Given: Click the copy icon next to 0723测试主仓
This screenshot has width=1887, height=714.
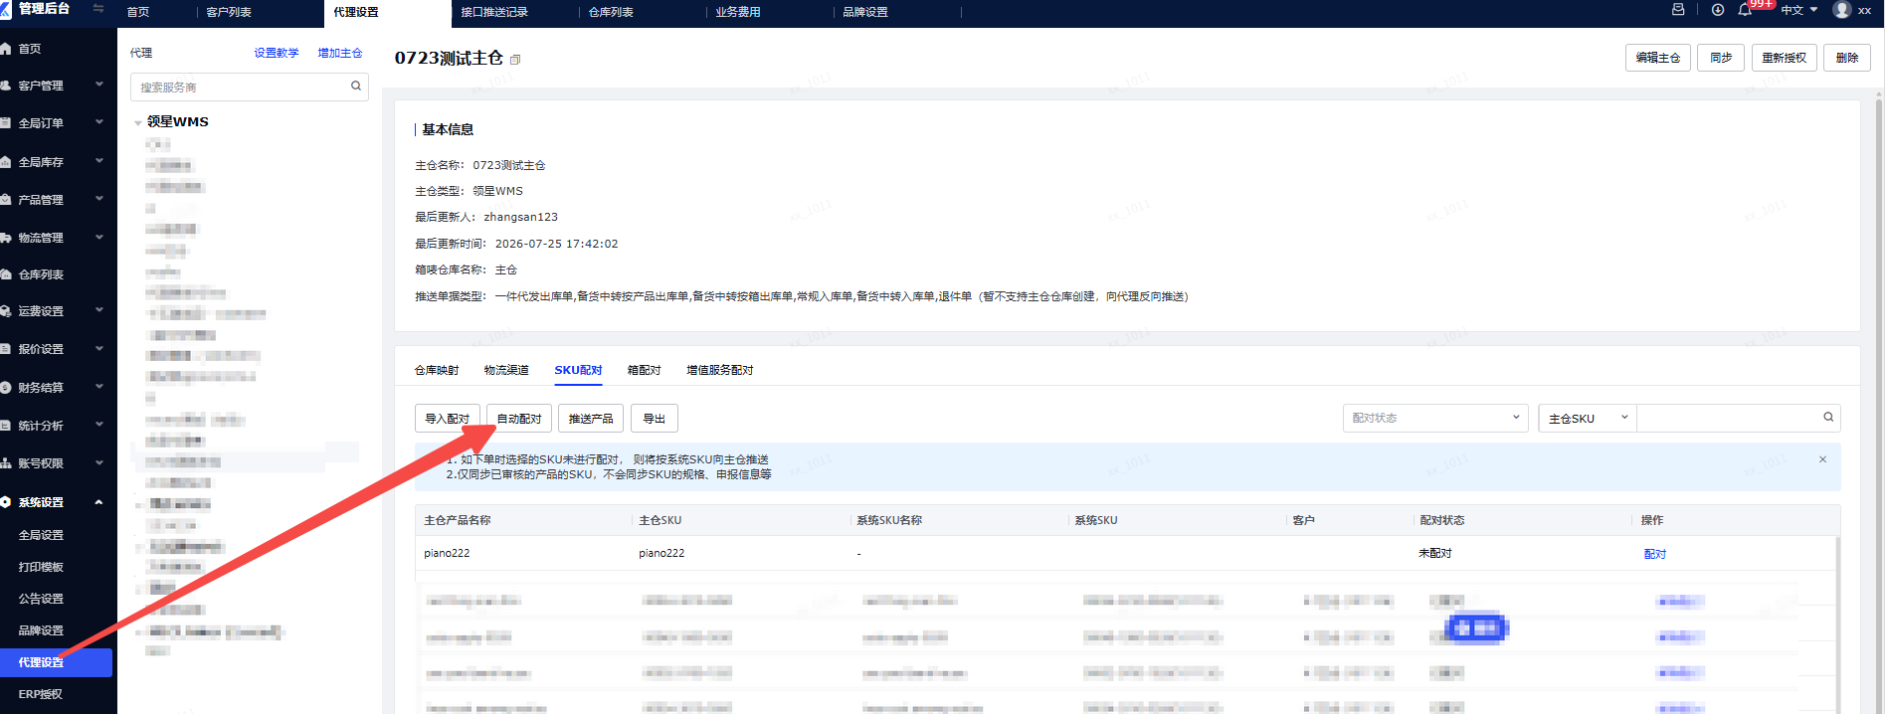Looking at the screenshot, I should [x=515, y=60].
